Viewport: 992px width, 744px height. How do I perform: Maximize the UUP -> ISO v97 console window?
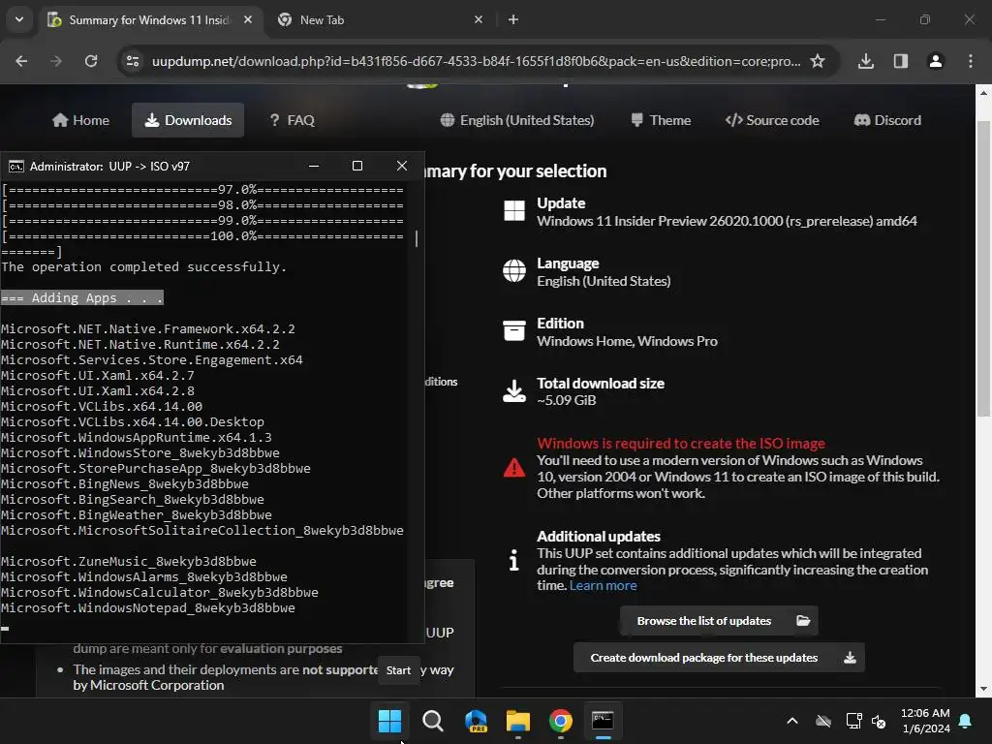(357, 166)
